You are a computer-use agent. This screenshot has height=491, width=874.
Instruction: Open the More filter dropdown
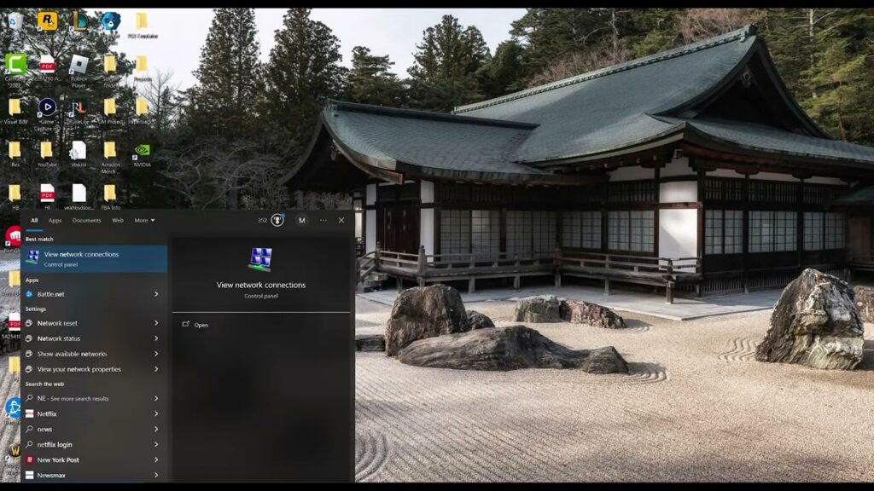(144, 221)
